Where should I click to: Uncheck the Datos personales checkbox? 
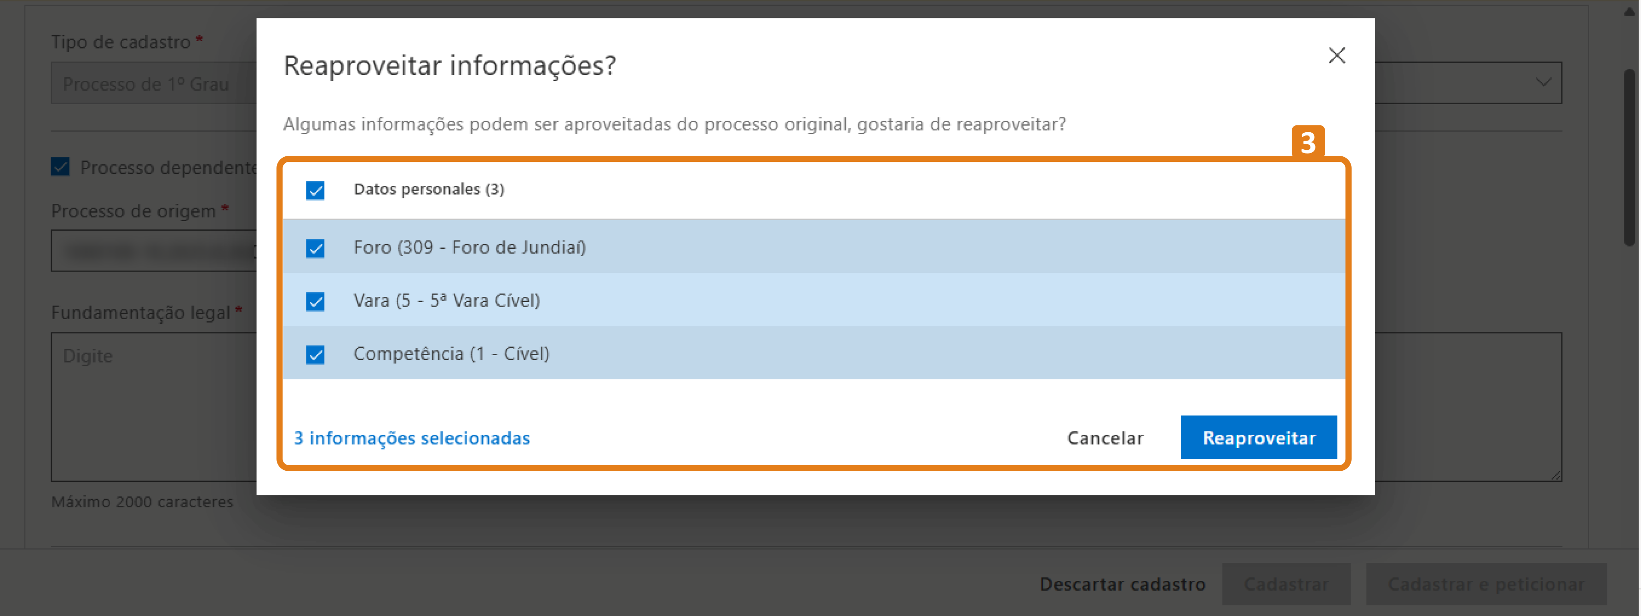(x=315, y=190)
